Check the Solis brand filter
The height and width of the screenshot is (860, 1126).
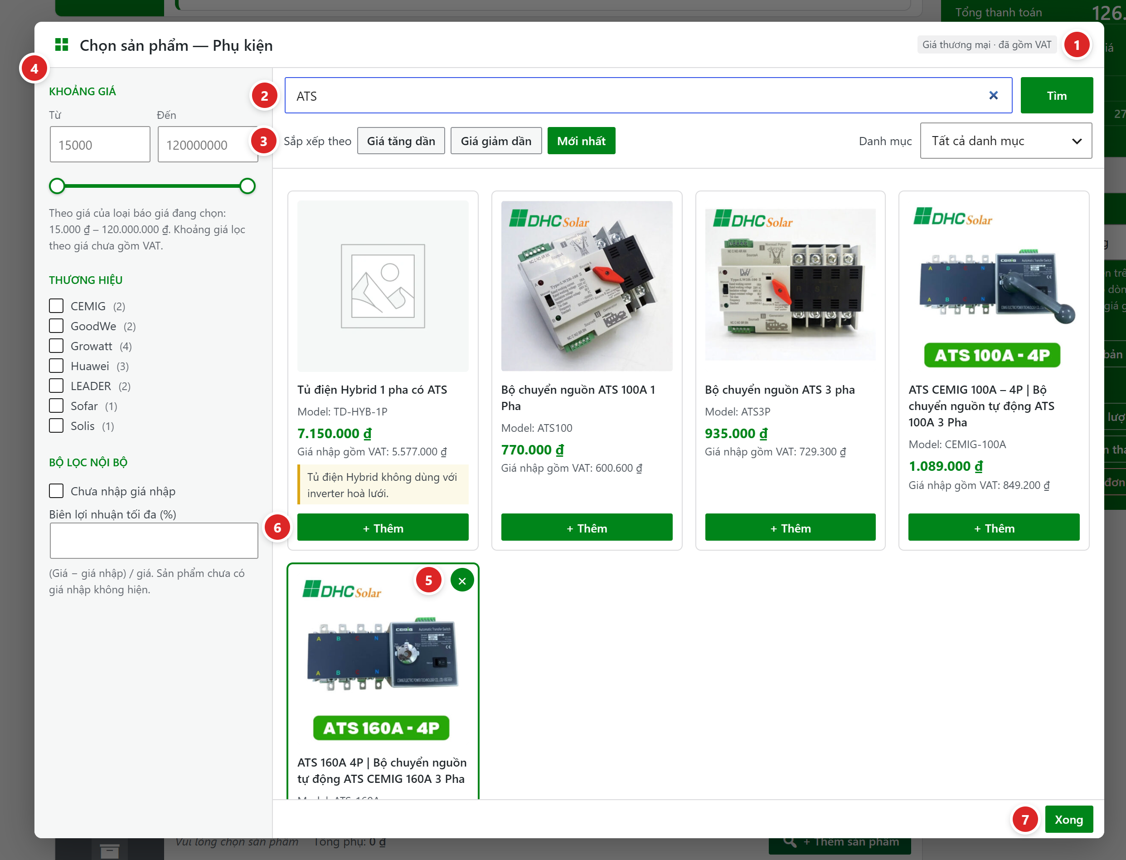tap(56, 425)
